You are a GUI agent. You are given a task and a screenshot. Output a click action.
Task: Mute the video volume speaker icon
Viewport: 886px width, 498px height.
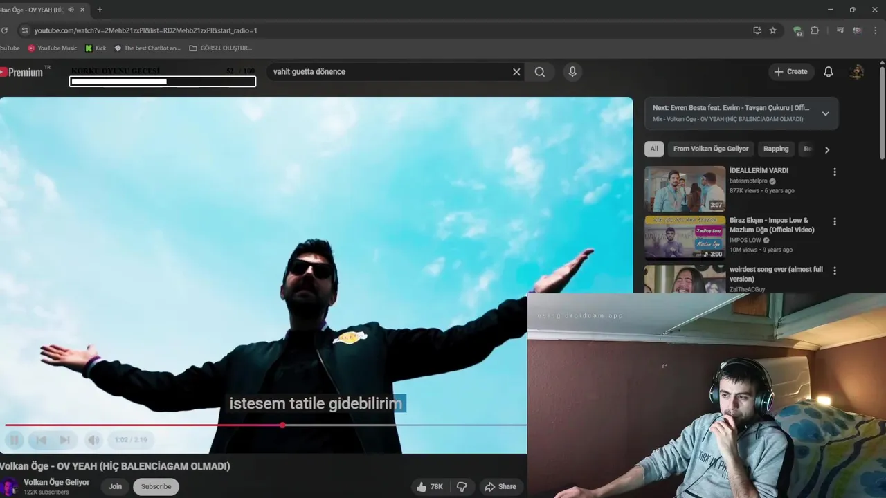click(x=93, y=440)
